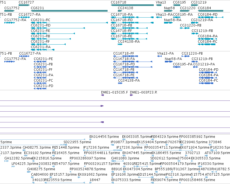Select protein CG16718-PE
The image size is (230, 184).
(126, 78)
